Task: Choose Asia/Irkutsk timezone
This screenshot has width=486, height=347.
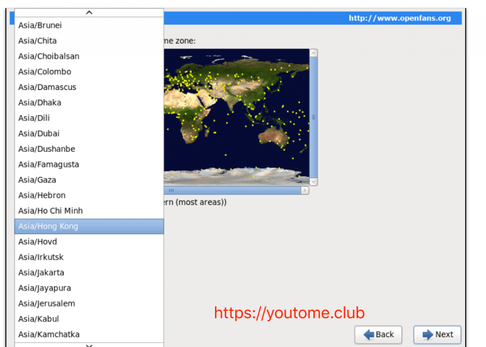Action: (x=89, y=258)
